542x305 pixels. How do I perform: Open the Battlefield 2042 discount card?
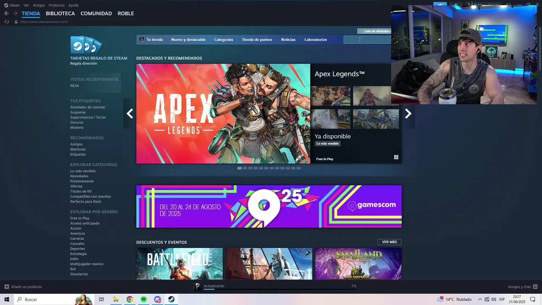[x=180, y=264]
